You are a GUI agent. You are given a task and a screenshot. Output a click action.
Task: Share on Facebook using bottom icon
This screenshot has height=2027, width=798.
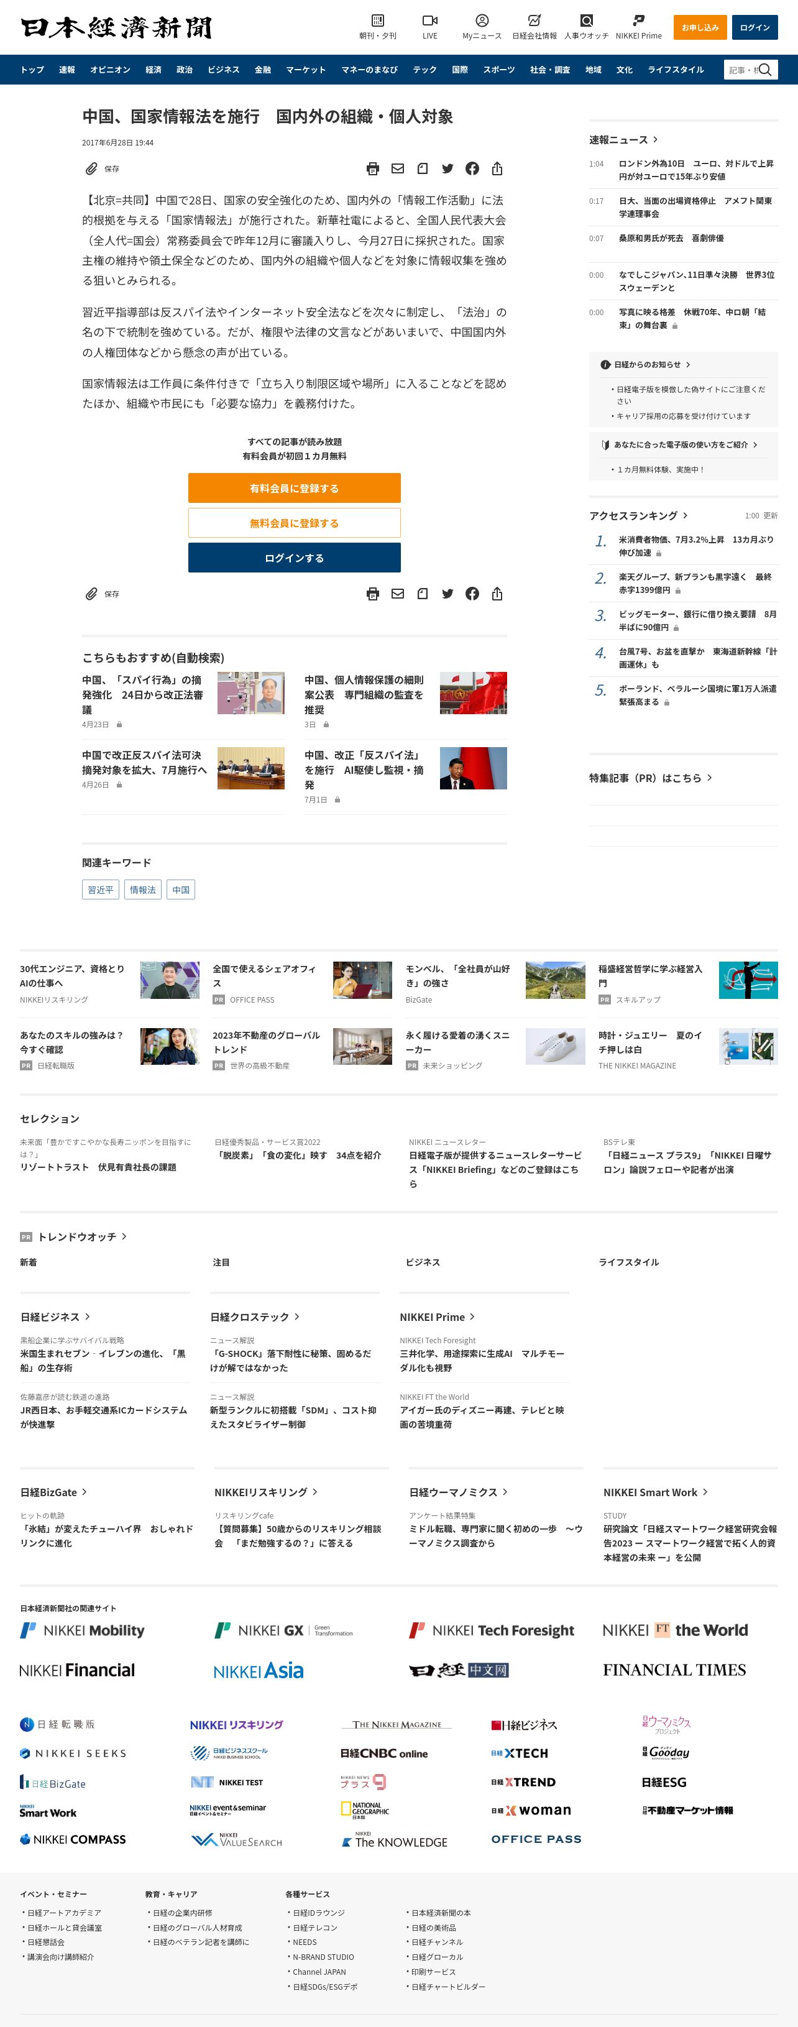pyautogui.click(x=472, y=594)
